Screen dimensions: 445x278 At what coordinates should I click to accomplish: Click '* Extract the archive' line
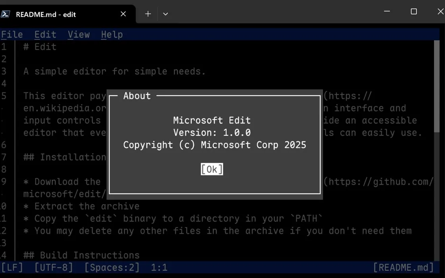click(81, 206)
